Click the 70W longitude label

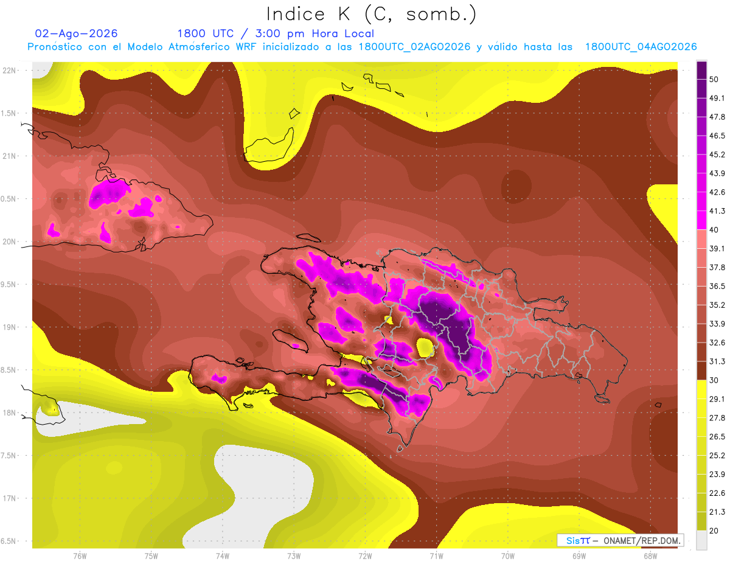pos(508,555)
